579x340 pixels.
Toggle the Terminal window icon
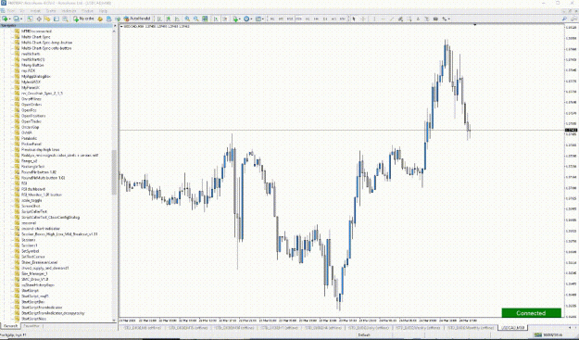tap(57, 19)
